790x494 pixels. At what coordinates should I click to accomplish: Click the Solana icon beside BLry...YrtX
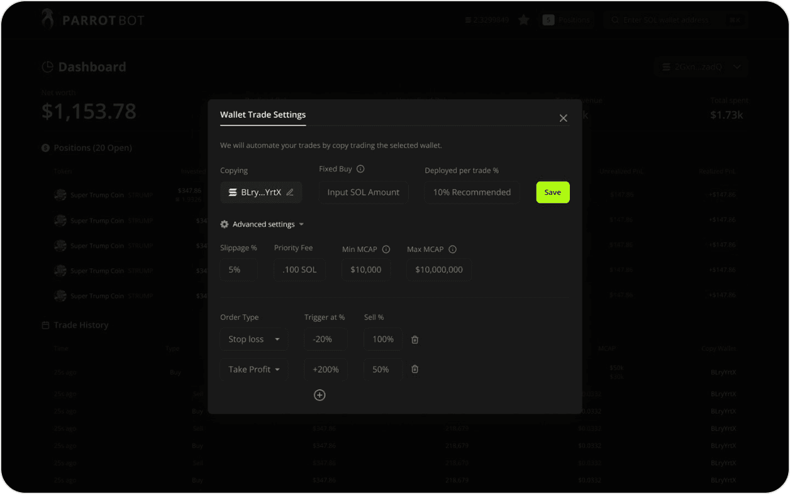click(x=233, y=192)
